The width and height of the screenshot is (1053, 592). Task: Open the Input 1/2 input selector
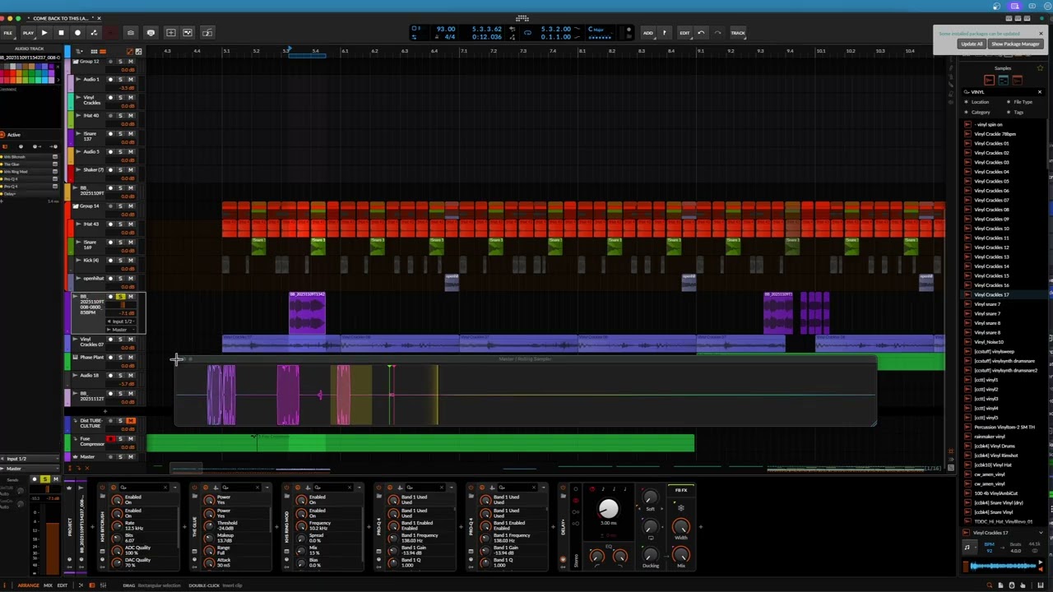point(30,458)
